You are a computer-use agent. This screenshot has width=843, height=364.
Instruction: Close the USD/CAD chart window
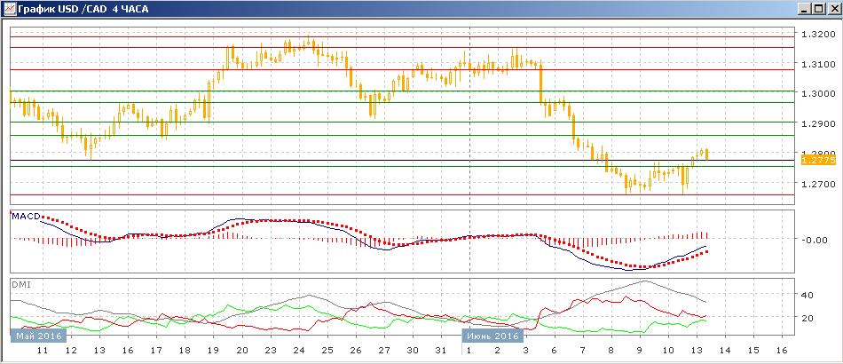(x=833, y=9)
